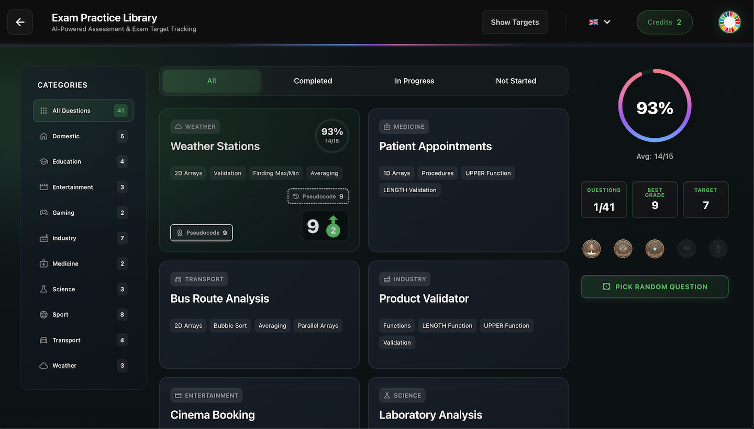Image resolution: width=754 pixels, height=429 pixels.
Task: Select the All Questions grid icon
Action: coord(43,111)
